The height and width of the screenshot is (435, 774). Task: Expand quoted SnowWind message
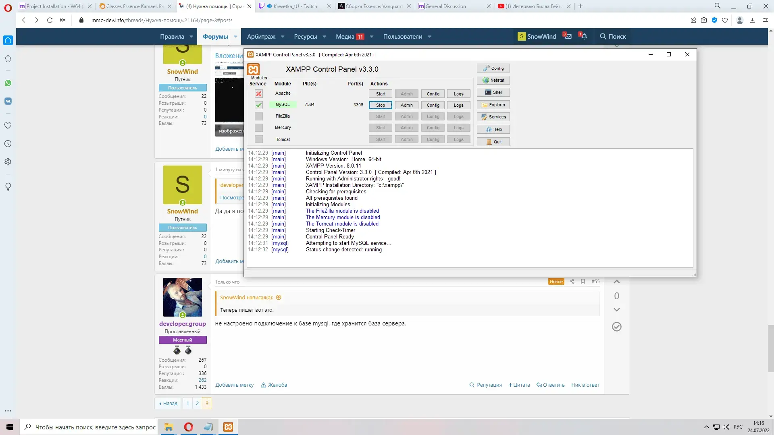(279, 298)
